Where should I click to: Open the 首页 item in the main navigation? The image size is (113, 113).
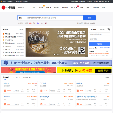tap(34, 8)
